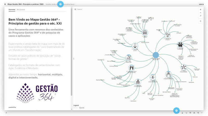Click the 'Alocação Híbrida' node label
Image resolution: width=208 pixels, height=116 pixels.
[167, 92]
